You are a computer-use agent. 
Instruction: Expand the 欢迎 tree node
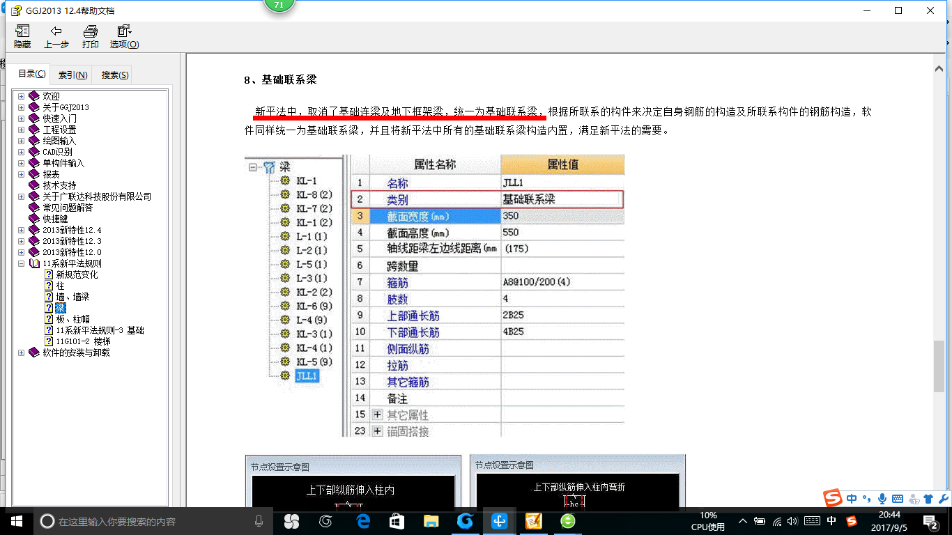21,96
